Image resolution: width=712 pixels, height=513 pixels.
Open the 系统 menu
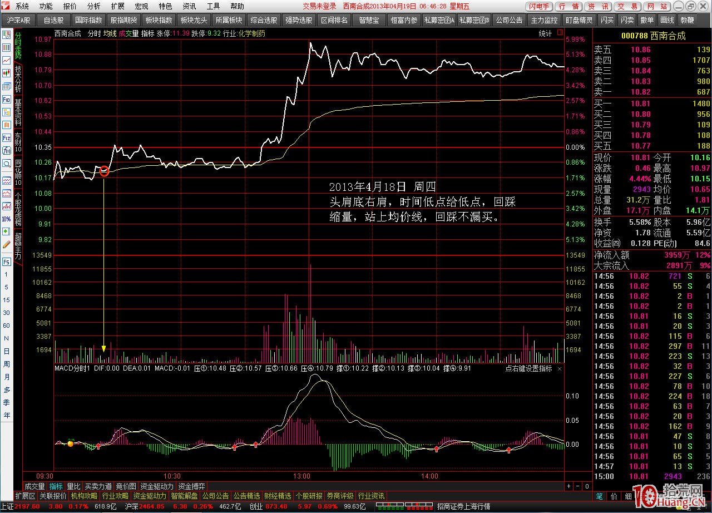click(x=22, y=6)
